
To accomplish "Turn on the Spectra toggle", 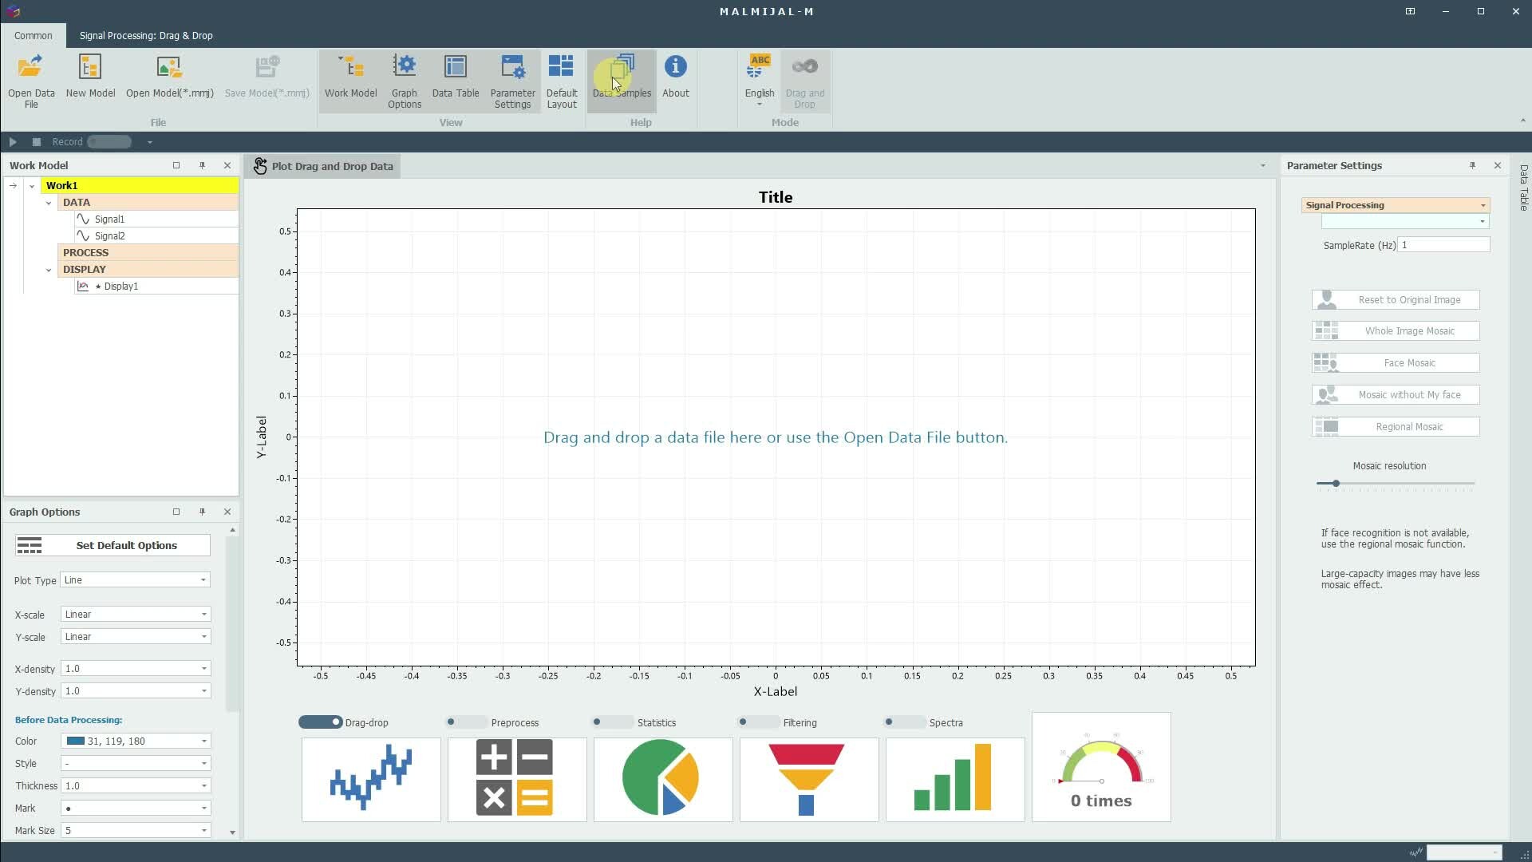I will click(904, 722).
